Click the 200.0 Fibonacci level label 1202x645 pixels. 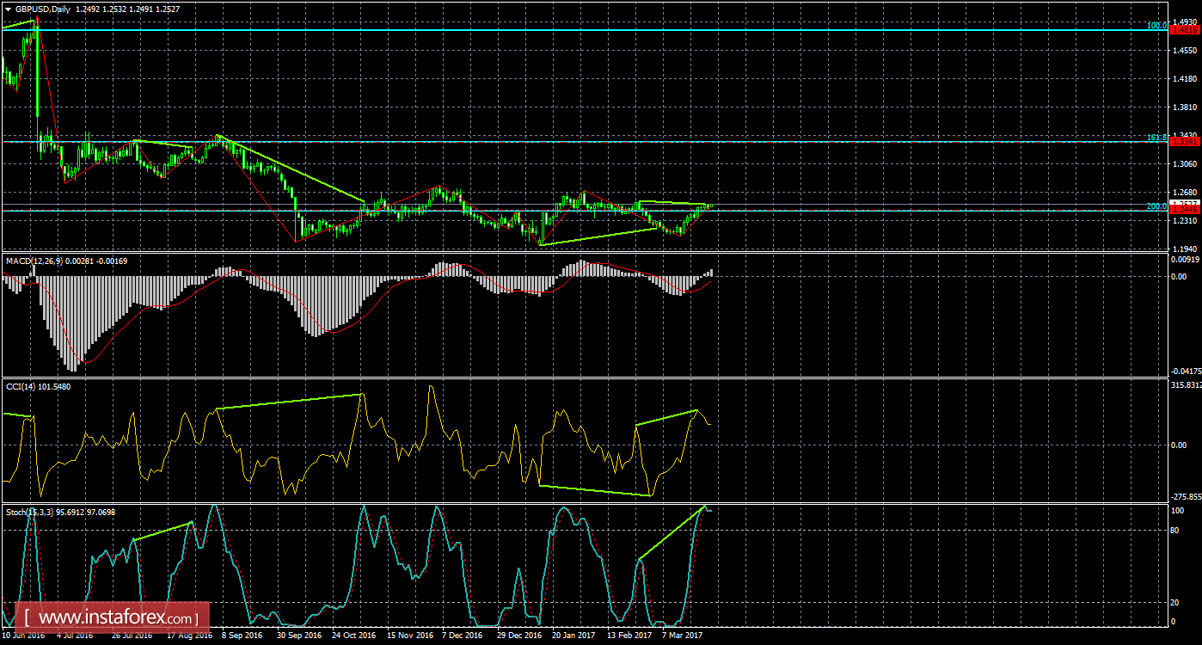coord(1156,206)
